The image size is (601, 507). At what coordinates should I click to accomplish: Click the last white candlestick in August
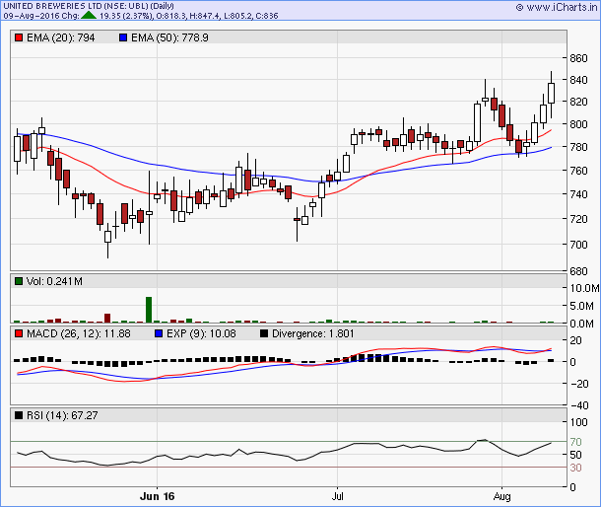tap(552, 94)
